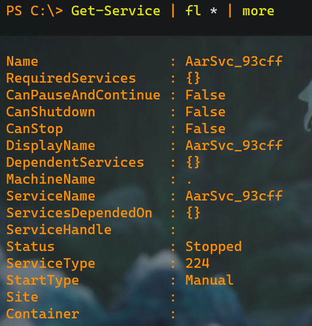Click the ServicesDependedOn property label
Viewport: 312px width, 326px height.
79,213
